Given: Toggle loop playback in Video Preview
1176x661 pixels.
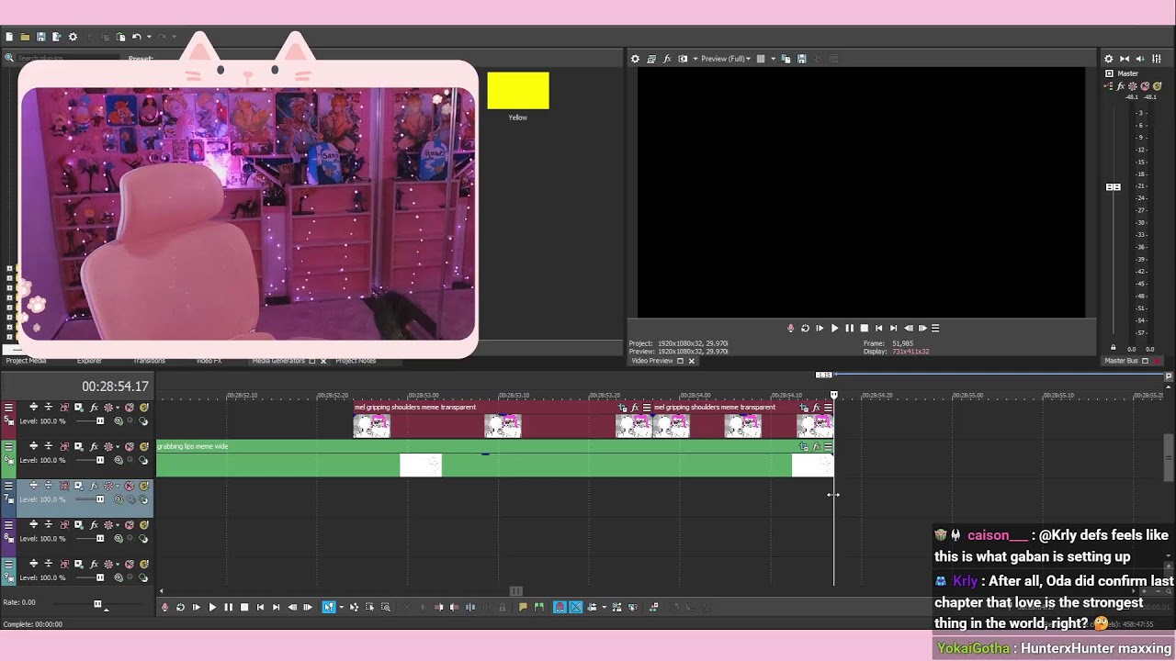Looking at the screenshot, I should pos(805,328).
